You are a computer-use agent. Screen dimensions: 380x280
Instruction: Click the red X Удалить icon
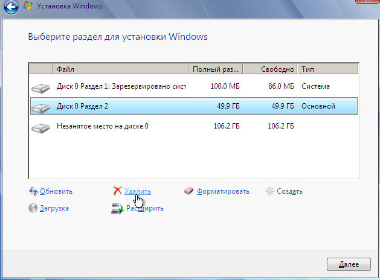tap(117, 191)
